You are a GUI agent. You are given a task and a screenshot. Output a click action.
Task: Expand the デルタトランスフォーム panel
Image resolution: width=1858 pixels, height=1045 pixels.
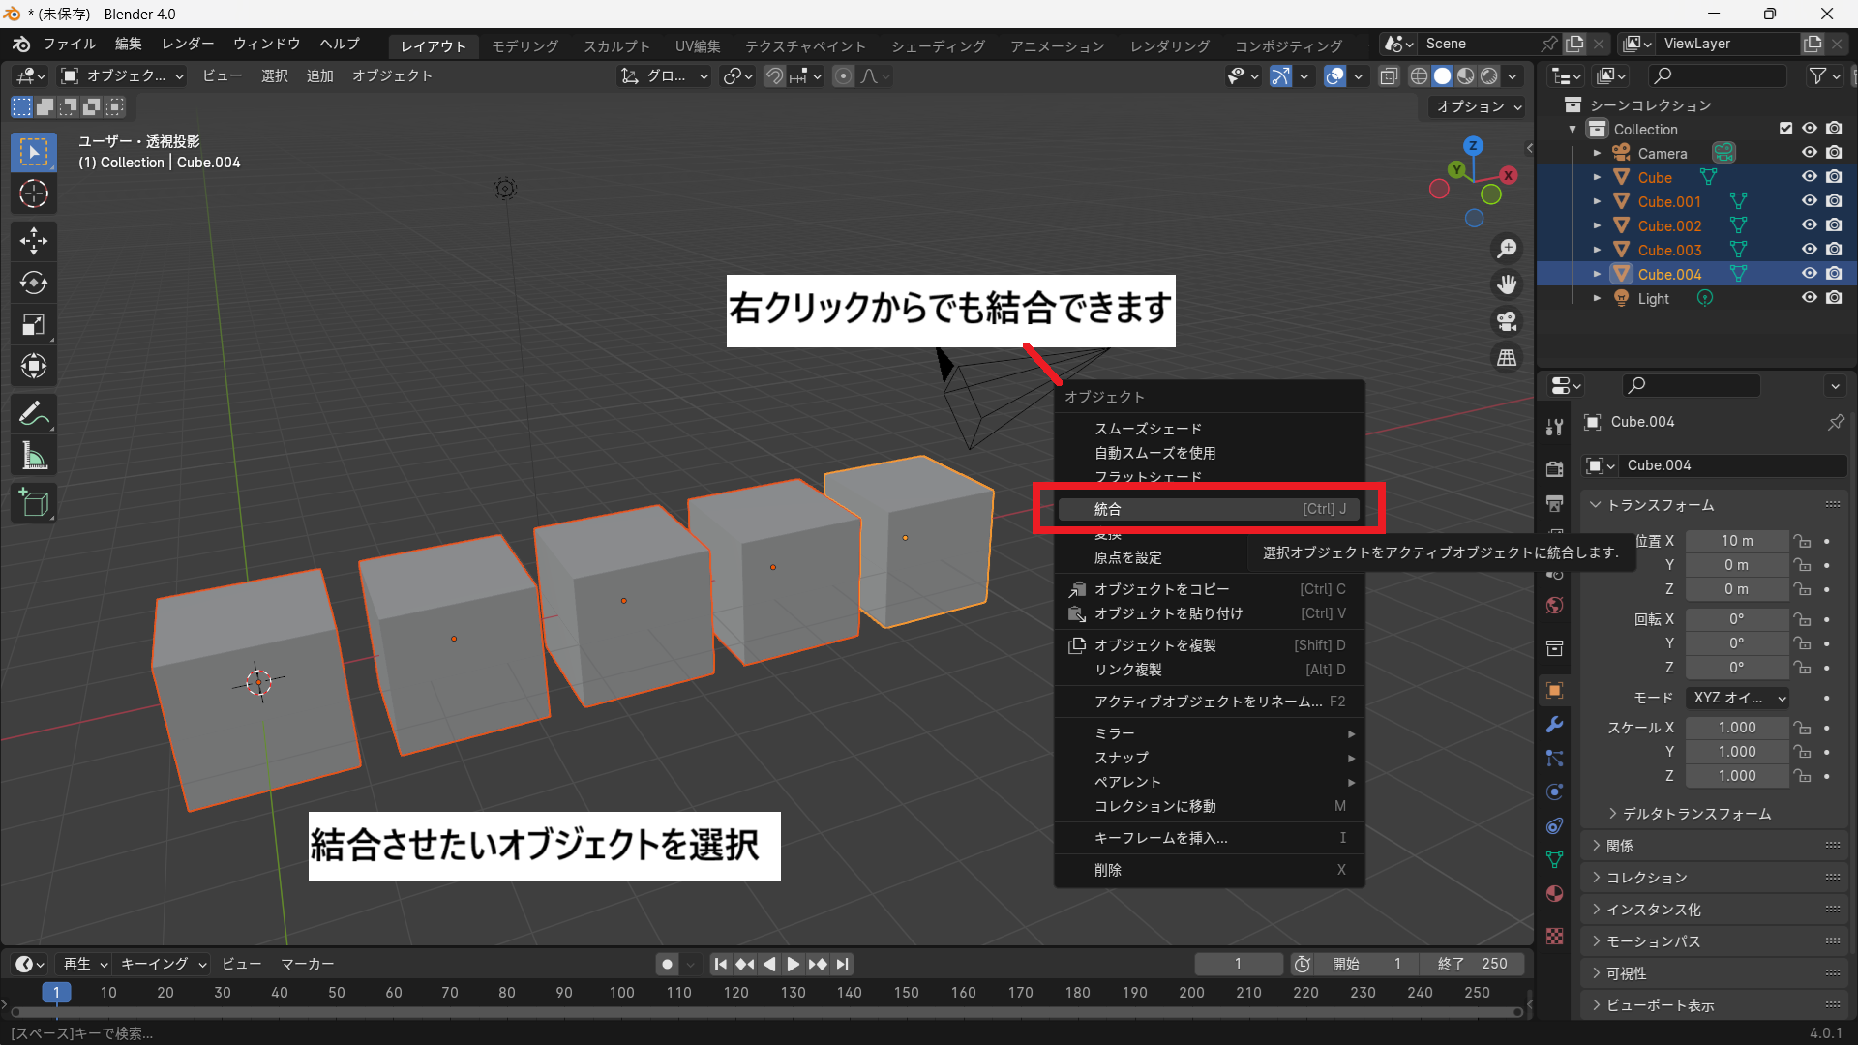pos(1695,814)
